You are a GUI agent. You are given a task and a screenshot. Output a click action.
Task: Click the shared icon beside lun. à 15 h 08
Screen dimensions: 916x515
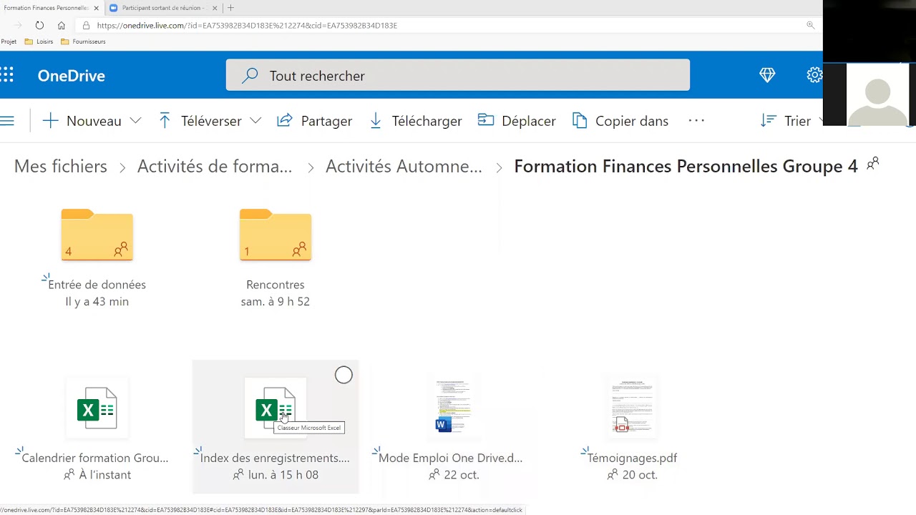(238, 474)
